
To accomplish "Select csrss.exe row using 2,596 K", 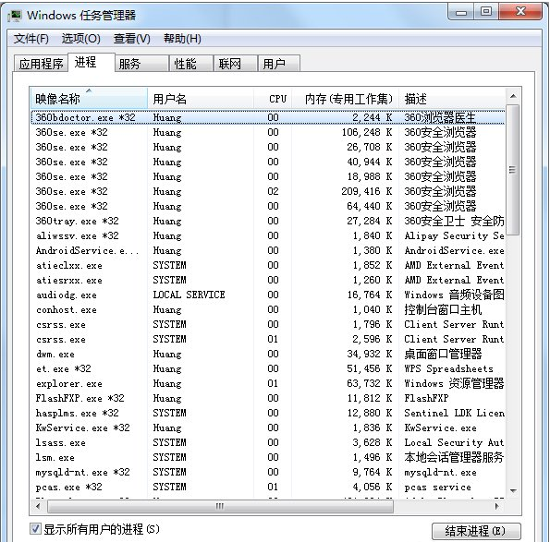I will tap(268, 339).
